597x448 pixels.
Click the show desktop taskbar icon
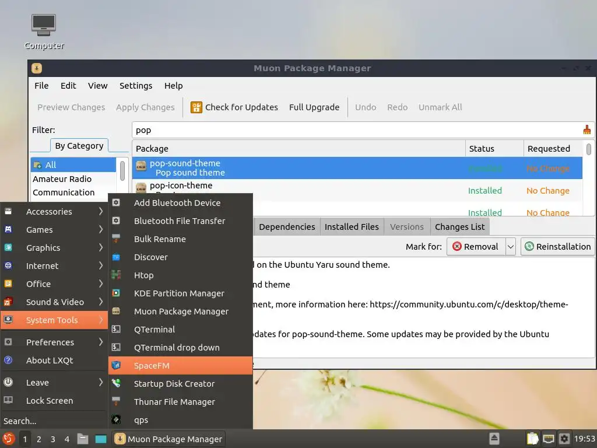point(100,439)
